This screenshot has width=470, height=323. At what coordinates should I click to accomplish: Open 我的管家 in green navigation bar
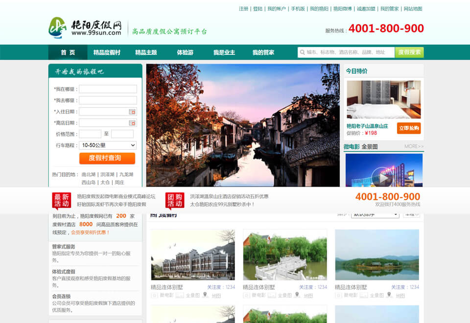(263, 52)
